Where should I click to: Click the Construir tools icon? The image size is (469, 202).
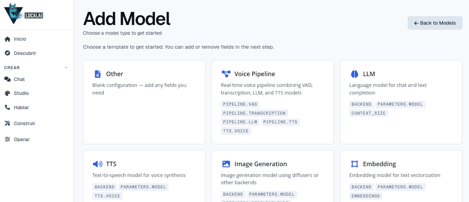point(7,123)
